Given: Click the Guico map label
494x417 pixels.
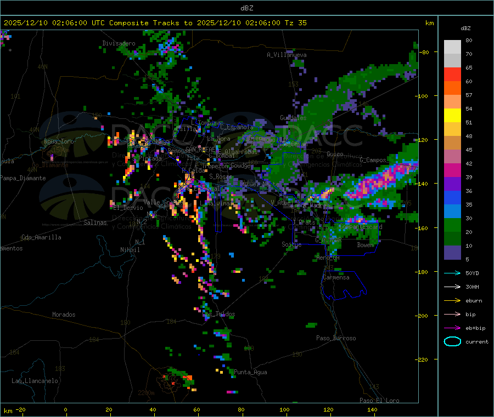Looking at the screenshot, I should [335, 154].
